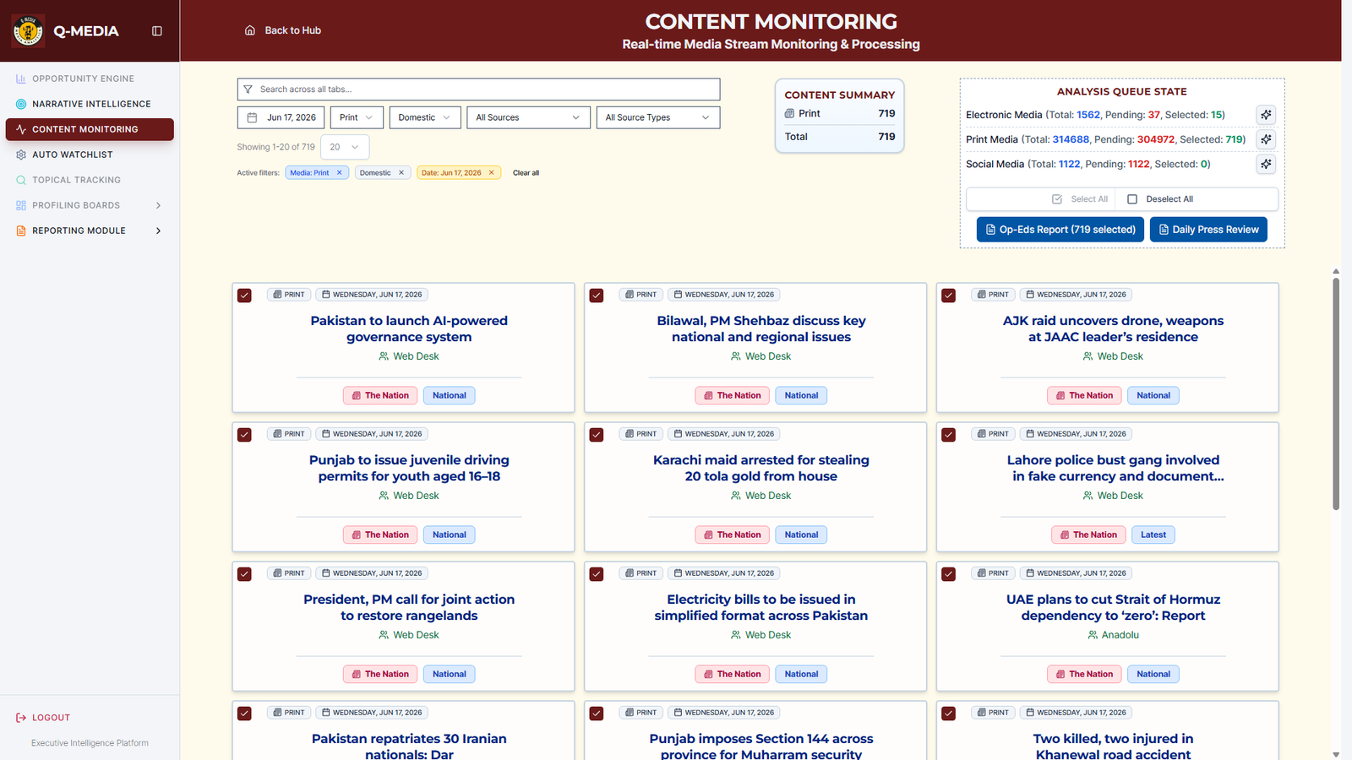Go Back to Hub
Screen dimensions: 1352x760
(283, 30)
